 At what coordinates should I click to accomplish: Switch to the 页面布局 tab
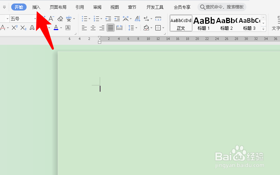(x=58, y=7)
